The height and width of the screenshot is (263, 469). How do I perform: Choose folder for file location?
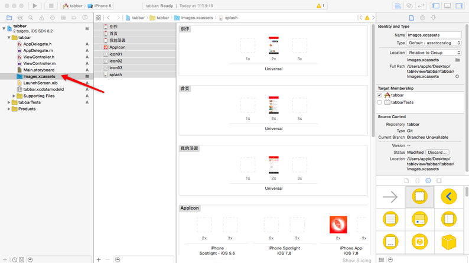click(x=457, y=60)
